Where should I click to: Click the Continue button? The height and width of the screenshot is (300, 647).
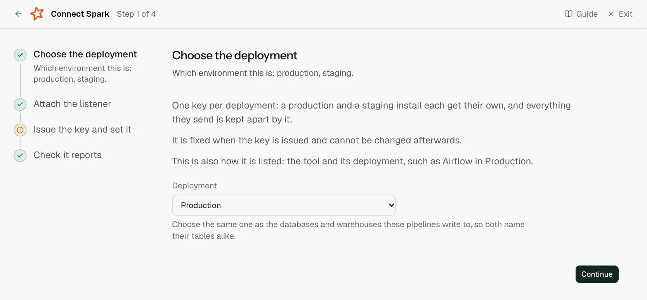597,274
